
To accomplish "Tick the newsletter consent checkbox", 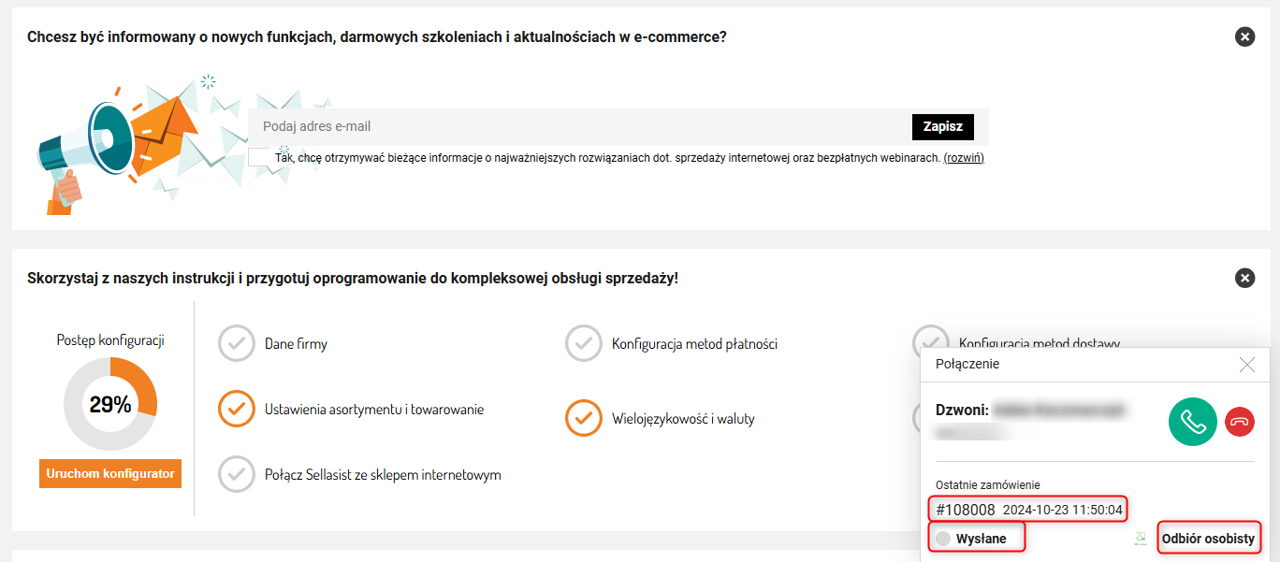I will (x=258, y=157).
